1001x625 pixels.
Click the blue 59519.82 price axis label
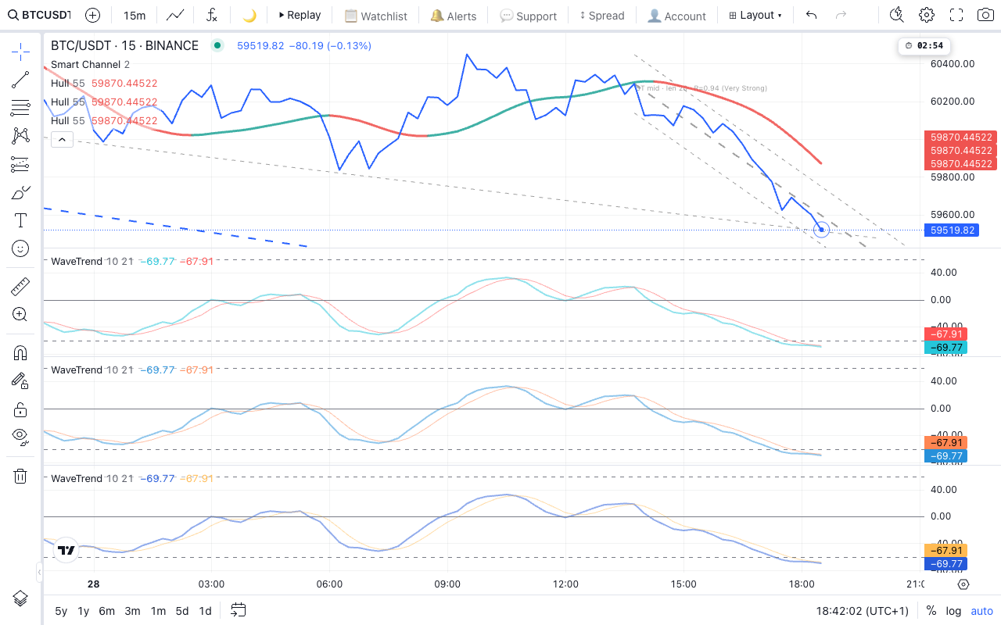951,230
